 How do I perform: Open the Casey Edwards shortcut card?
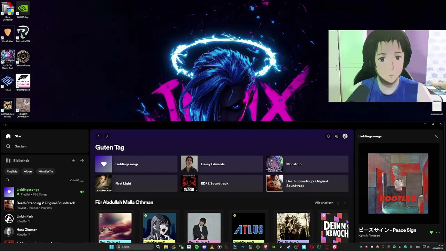tap(222, 164)
